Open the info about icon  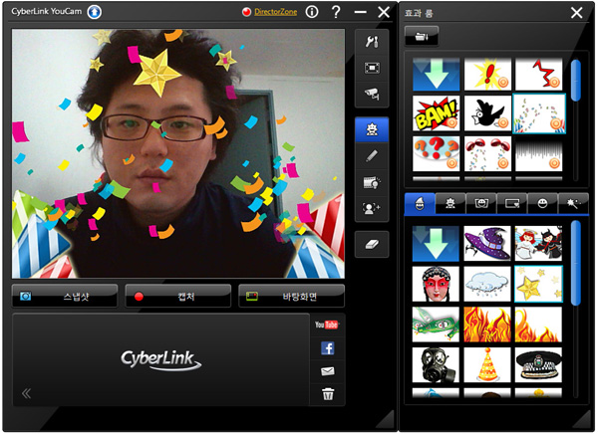(x=312, y=12)
